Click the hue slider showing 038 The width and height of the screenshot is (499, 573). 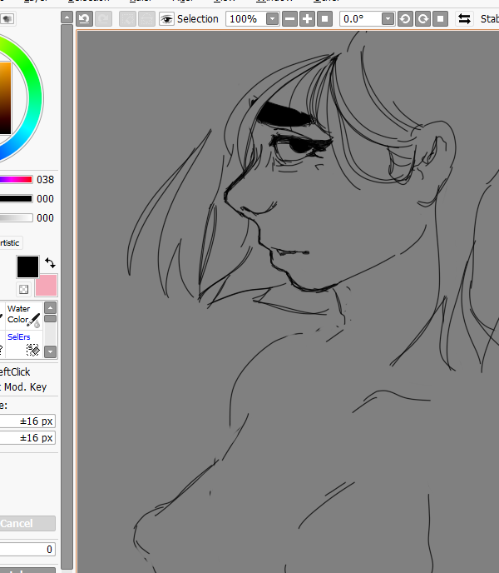[x=17, y=179]
